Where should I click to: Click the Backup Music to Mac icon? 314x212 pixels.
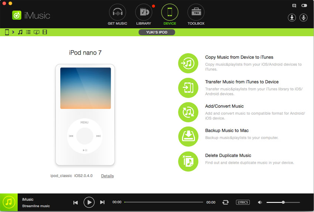pos(188,136)
